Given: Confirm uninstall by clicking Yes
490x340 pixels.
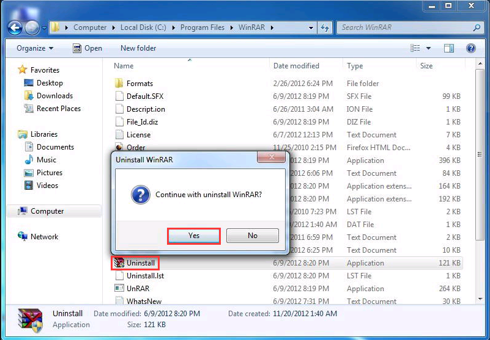Looking at the screenshot, I should (x=194, y=236).
